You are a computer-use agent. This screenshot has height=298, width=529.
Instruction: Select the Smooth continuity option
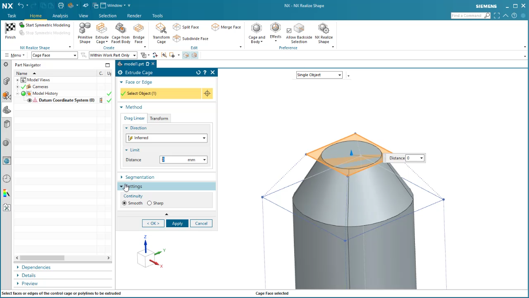[x=124, y=203]
